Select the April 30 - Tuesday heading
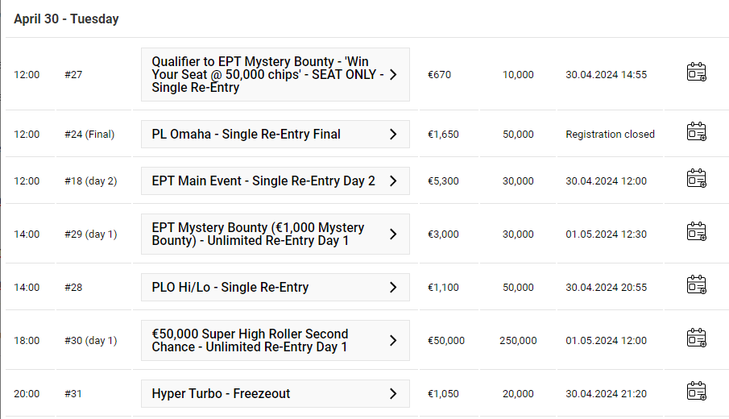Image resolution: width=729 pixels, height=419 pixels. [67, 19]
